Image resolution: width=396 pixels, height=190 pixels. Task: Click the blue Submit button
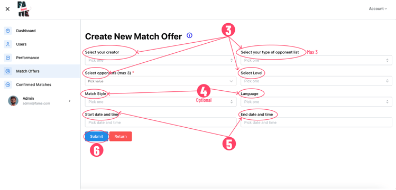click(x=97, y=136)
